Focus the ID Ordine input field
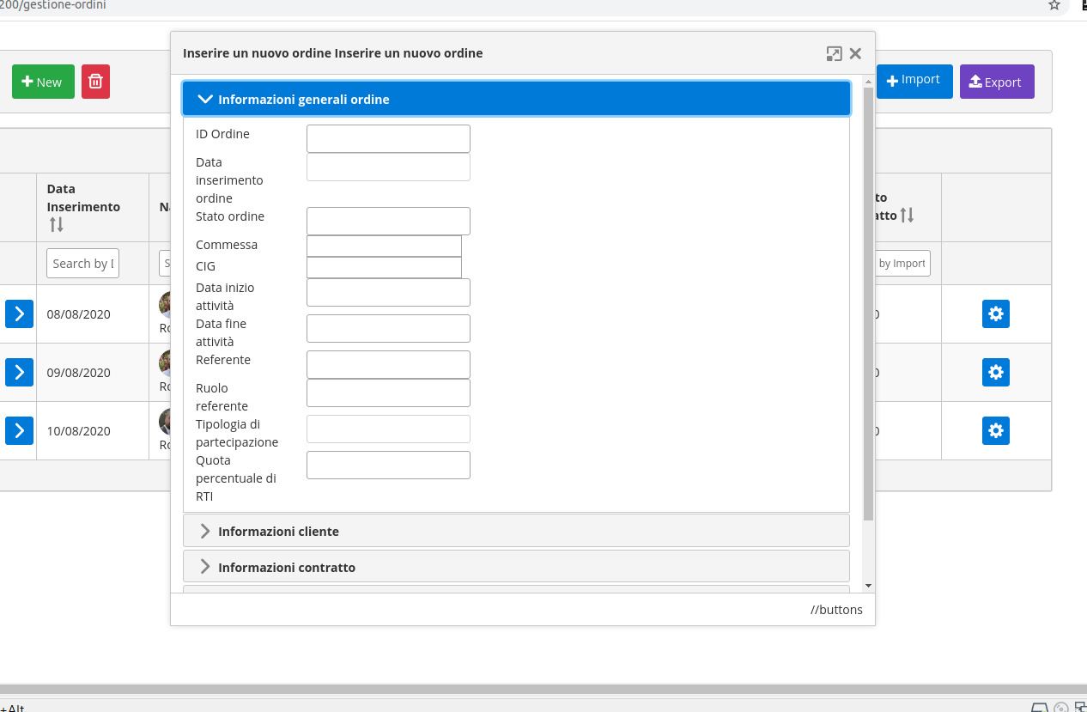This screenshot has height=712, width=1087. click(388, 138)
